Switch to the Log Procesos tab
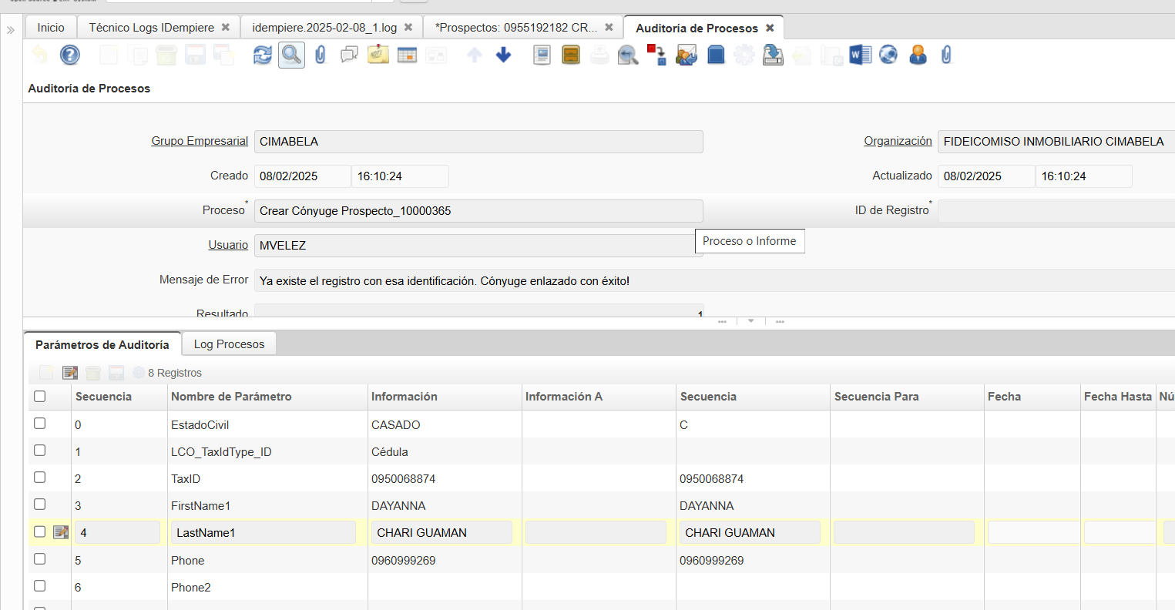 point(229,344)
